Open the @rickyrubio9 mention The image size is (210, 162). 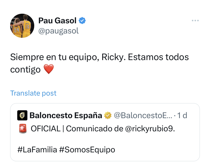click(x=150, y=129)
